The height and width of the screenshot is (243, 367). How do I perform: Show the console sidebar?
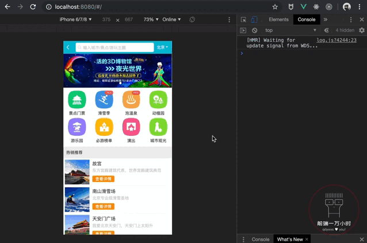pyautogui.click(x=243, y=30)
